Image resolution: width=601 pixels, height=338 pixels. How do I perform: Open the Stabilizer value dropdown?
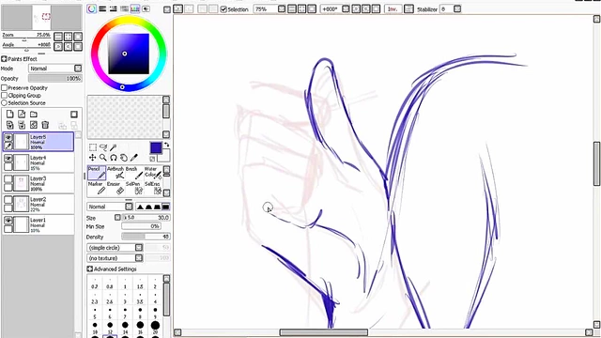(x=457, y=8)
